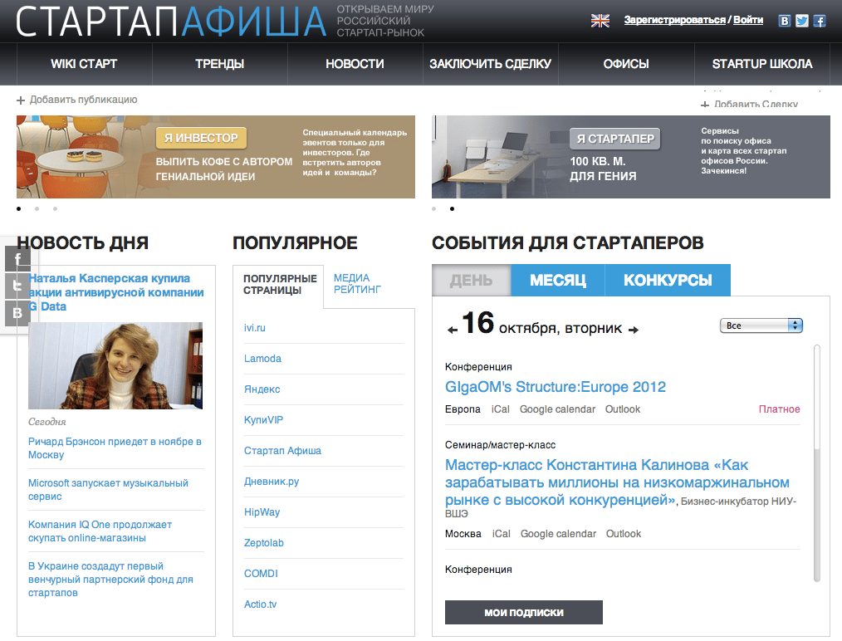Open Стартап Афиша popular page link
The width and height of the screenshot is (842, 641).
(x=282, y=451)
